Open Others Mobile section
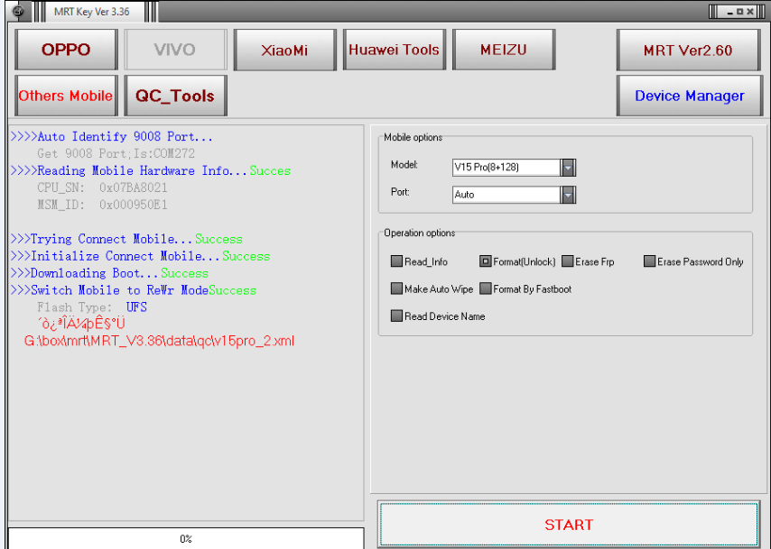The width and height of the screenshot is (771, 549). [66, 96]
